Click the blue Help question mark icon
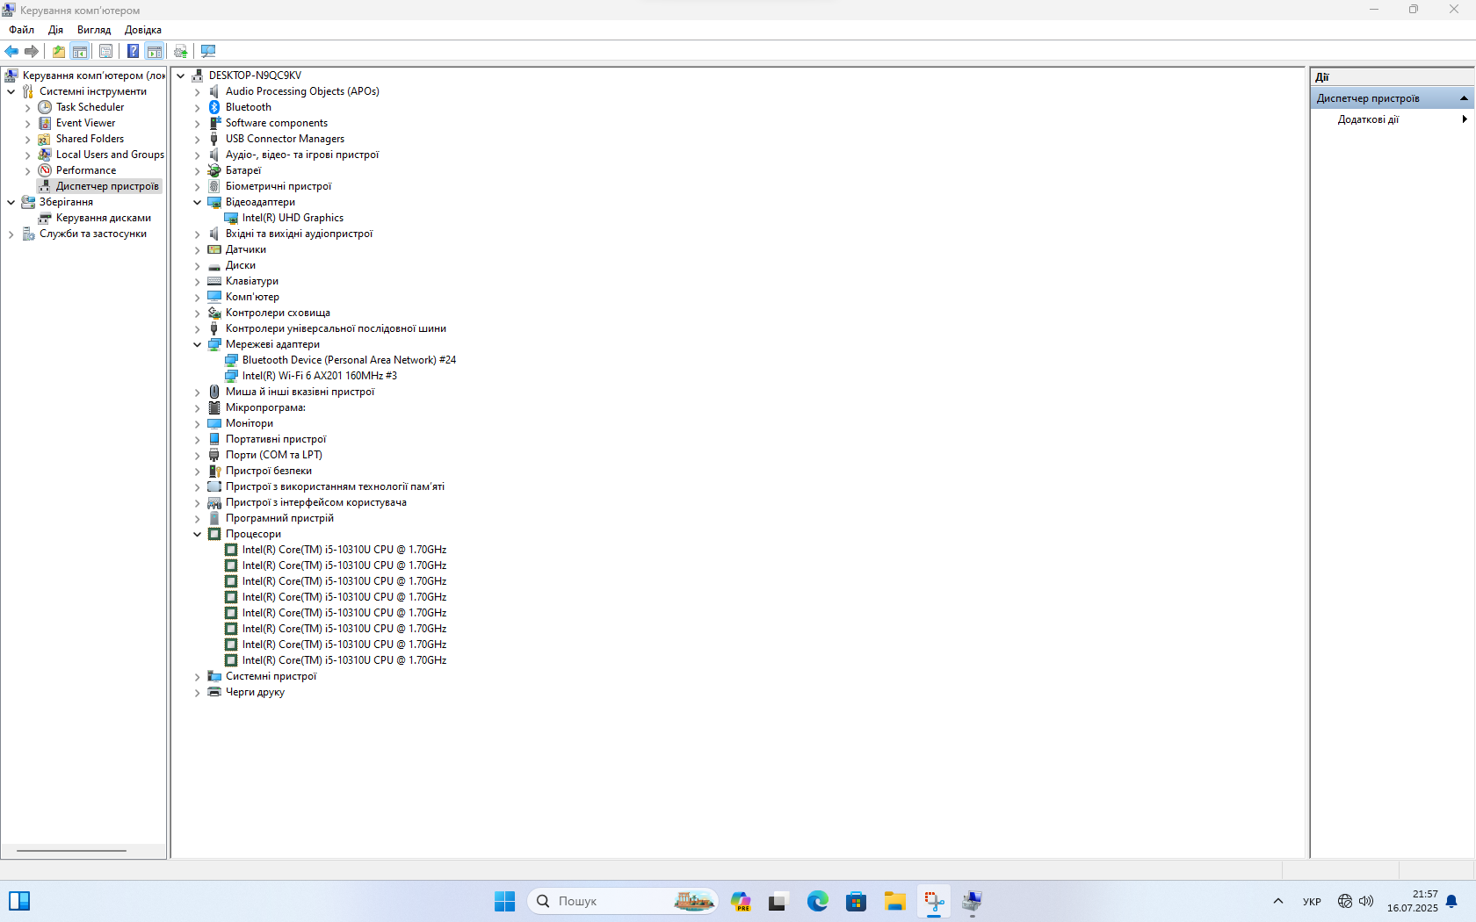The image size is (1476, 922). [133, 51]
